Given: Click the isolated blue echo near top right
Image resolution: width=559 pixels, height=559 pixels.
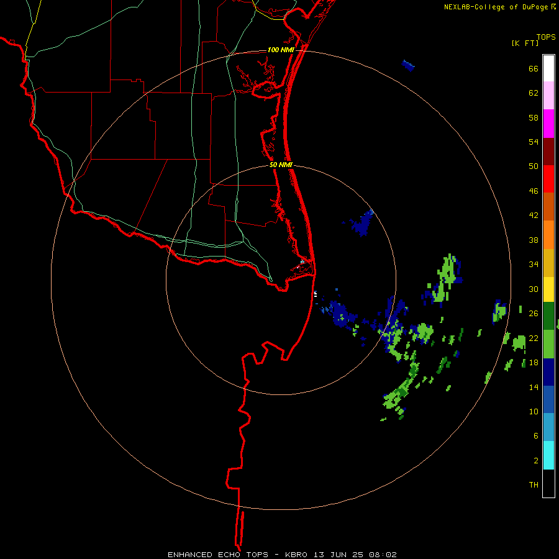Looking at the screenshot, I should click(x=408, y=66).
